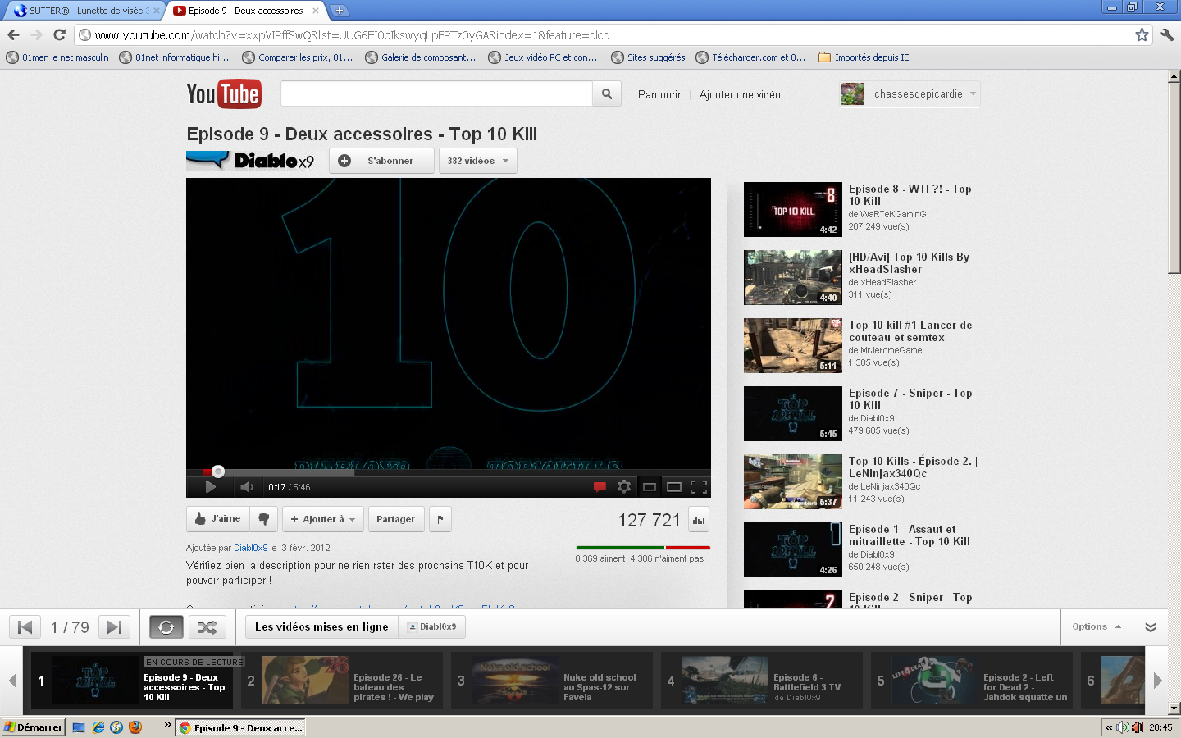The width and height of the screenshot is (1181, 738).
Task: Flag the video as inappropriate
Action: tap(440, 519)
